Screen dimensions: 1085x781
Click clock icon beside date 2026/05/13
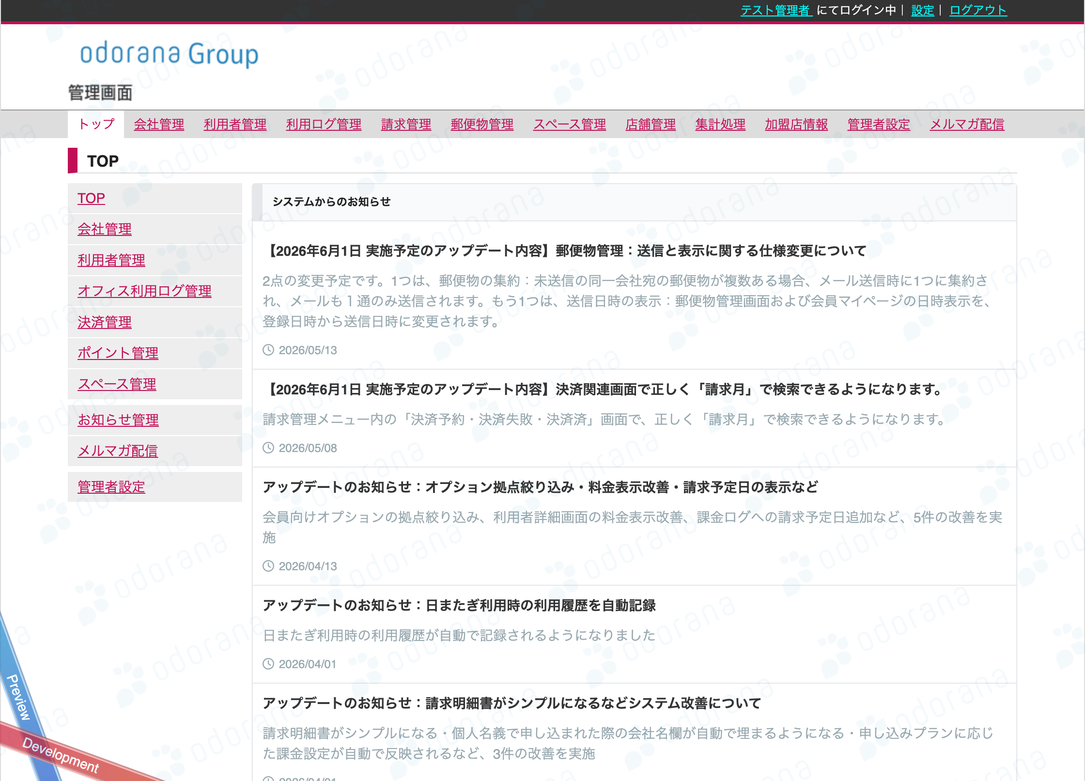(x=268, y=350)
